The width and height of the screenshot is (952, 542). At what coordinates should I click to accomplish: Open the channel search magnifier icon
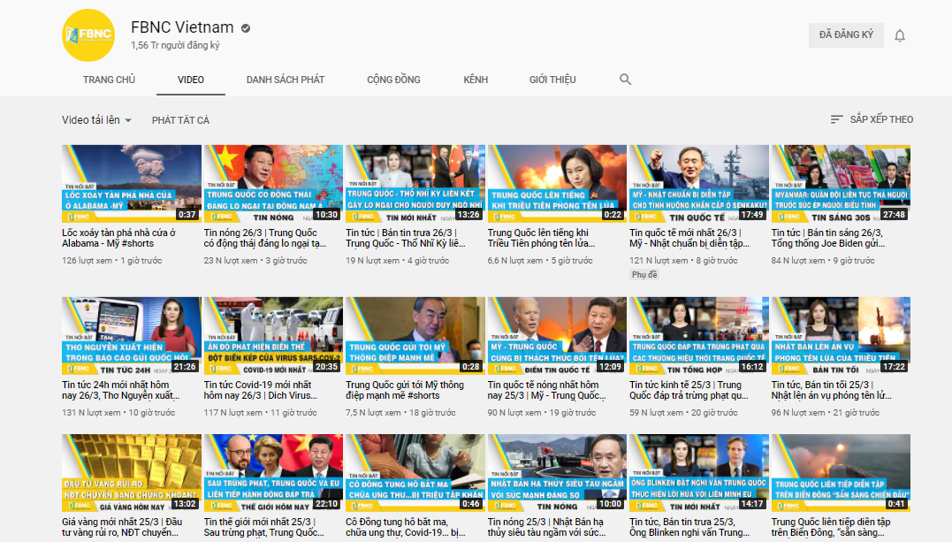626,80
